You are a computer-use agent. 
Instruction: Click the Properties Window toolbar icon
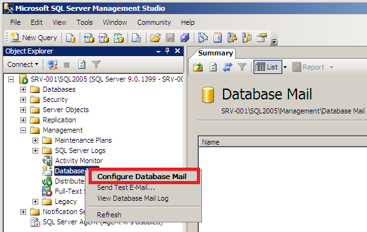click(x=262, y=38)
